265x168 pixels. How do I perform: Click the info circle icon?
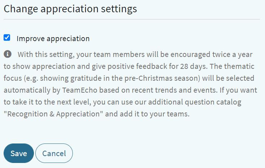coord(8,54)
